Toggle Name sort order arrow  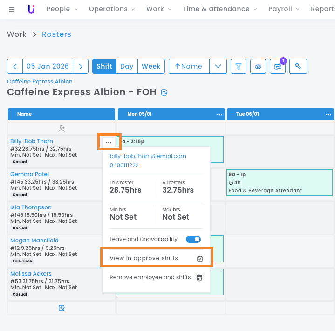tap(189, 67)
